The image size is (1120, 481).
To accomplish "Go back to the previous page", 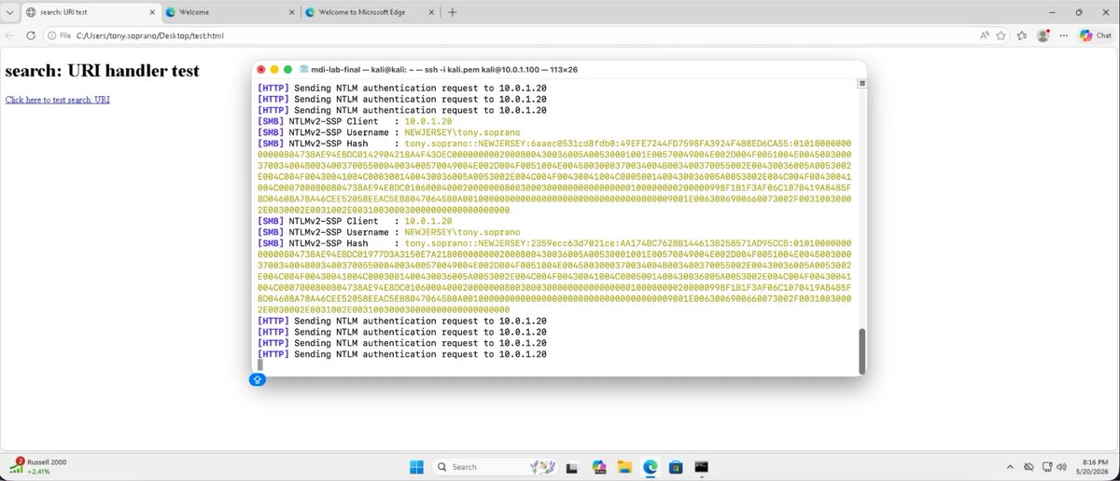I will click(10, 35).
